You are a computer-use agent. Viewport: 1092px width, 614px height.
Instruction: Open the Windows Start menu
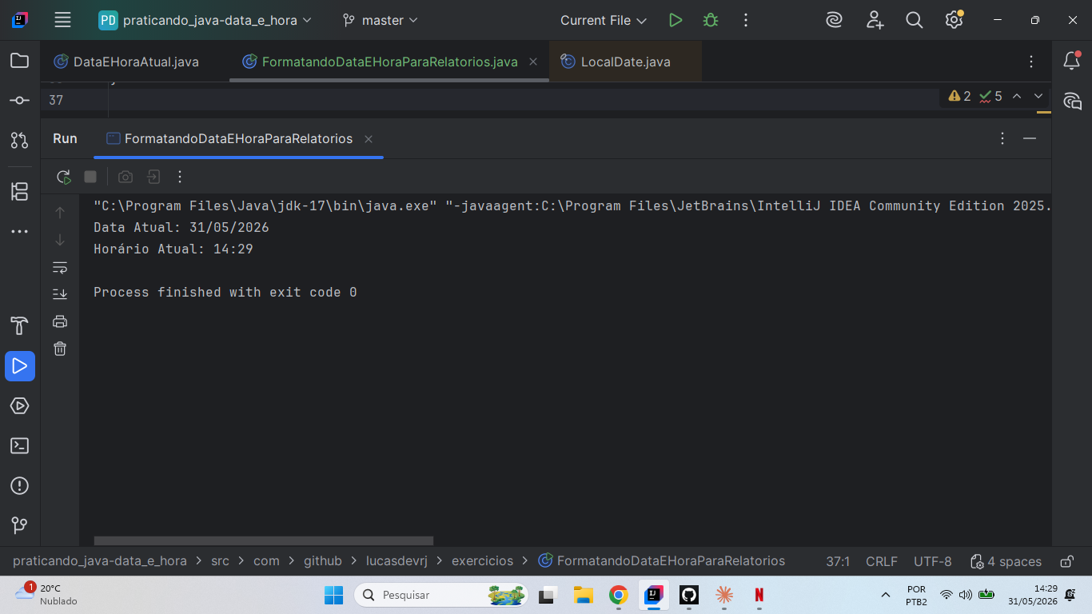[x=333, y=595]
